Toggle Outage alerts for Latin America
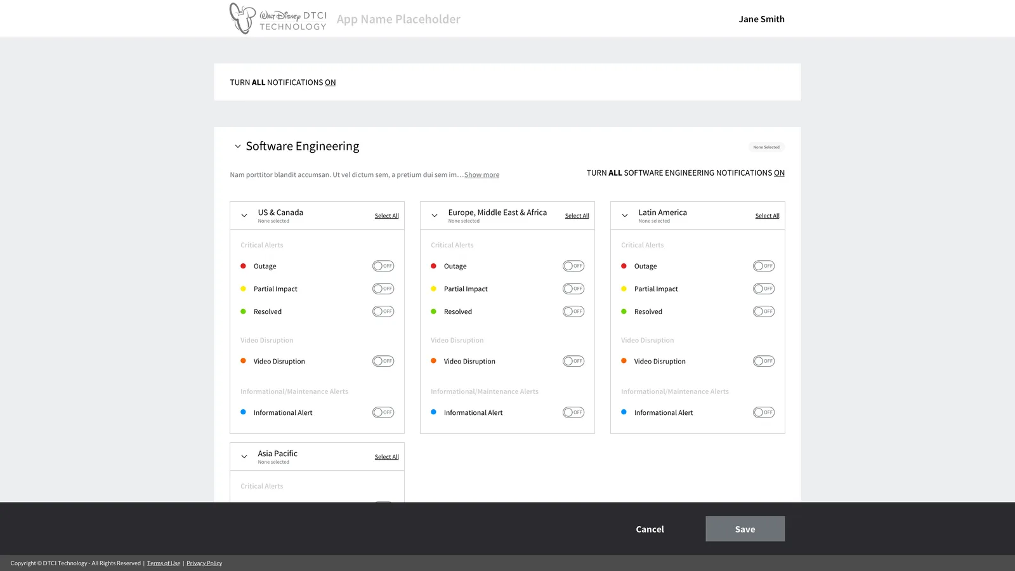 764,266
